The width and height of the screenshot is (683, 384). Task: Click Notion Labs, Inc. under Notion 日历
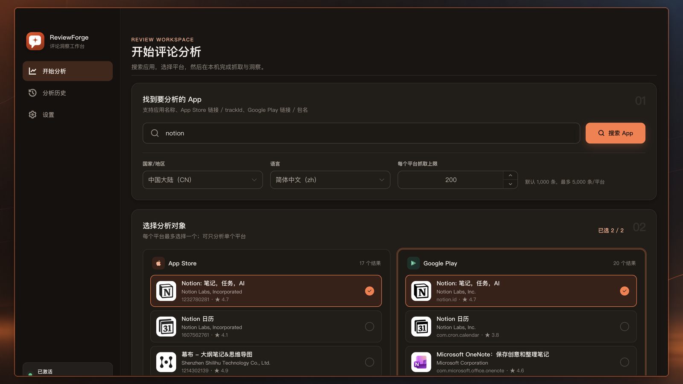[456, 327]
